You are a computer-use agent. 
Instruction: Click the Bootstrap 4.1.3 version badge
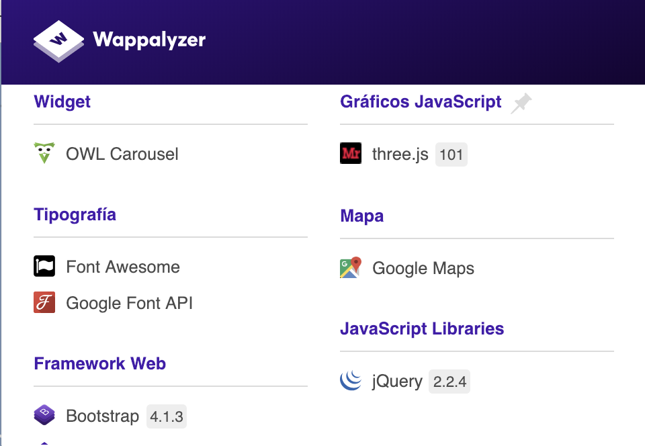[x=167, y=416]
